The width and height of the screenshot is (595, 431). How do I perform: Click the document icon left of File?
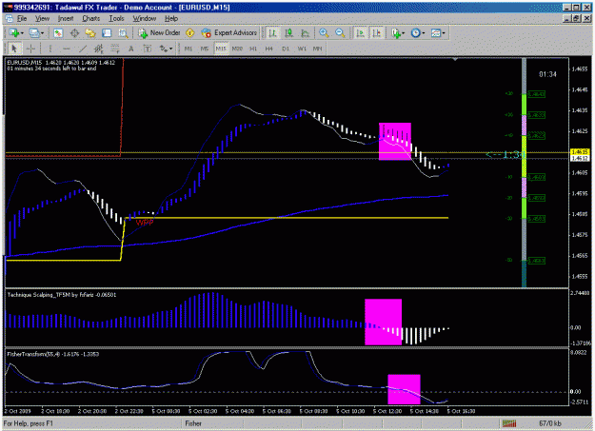(x=10, y=19)
